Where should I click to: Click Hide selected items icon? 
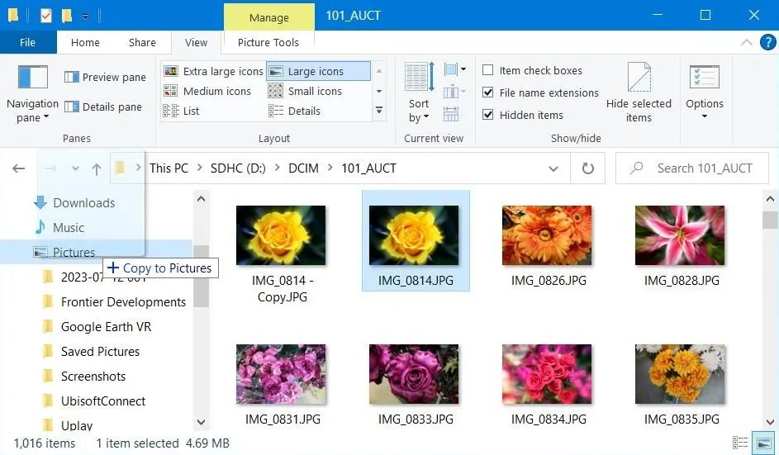point(639,93)
